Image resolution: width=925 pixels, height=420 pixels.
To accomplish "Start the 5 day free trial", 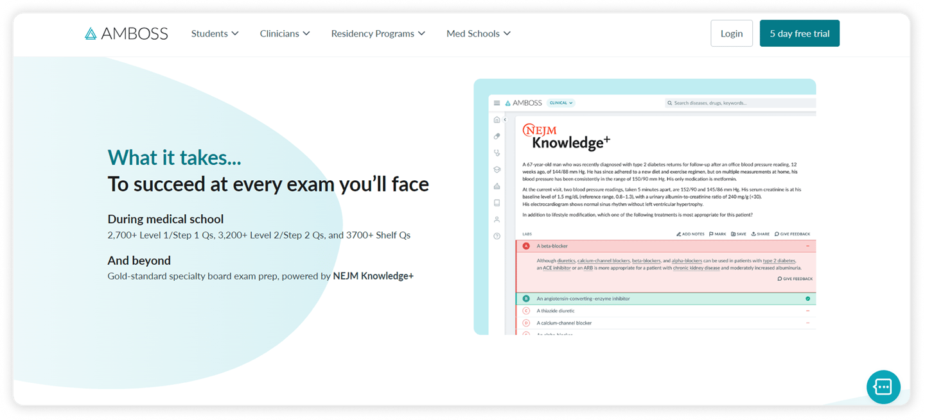I will 800,33.
